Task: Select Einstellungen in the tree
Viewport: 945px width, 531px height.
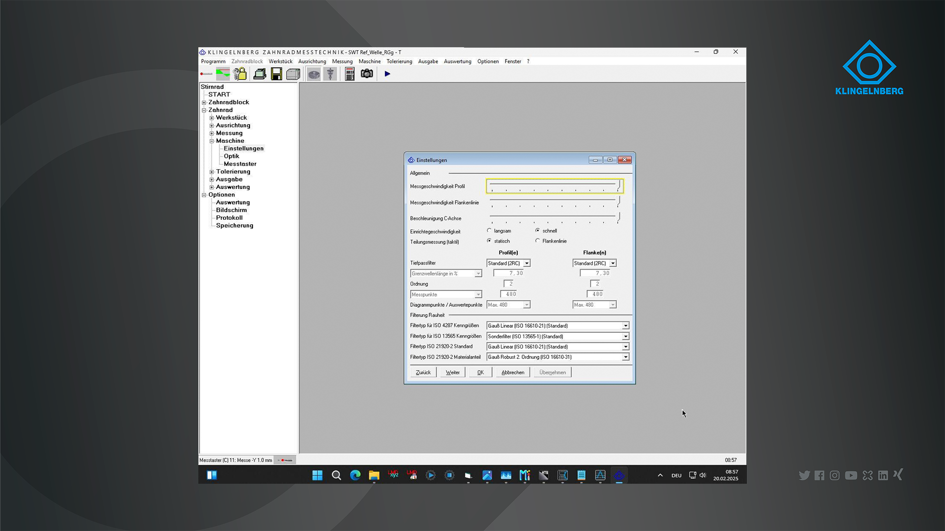Action: pyautogui.click(x=244, y=148)
